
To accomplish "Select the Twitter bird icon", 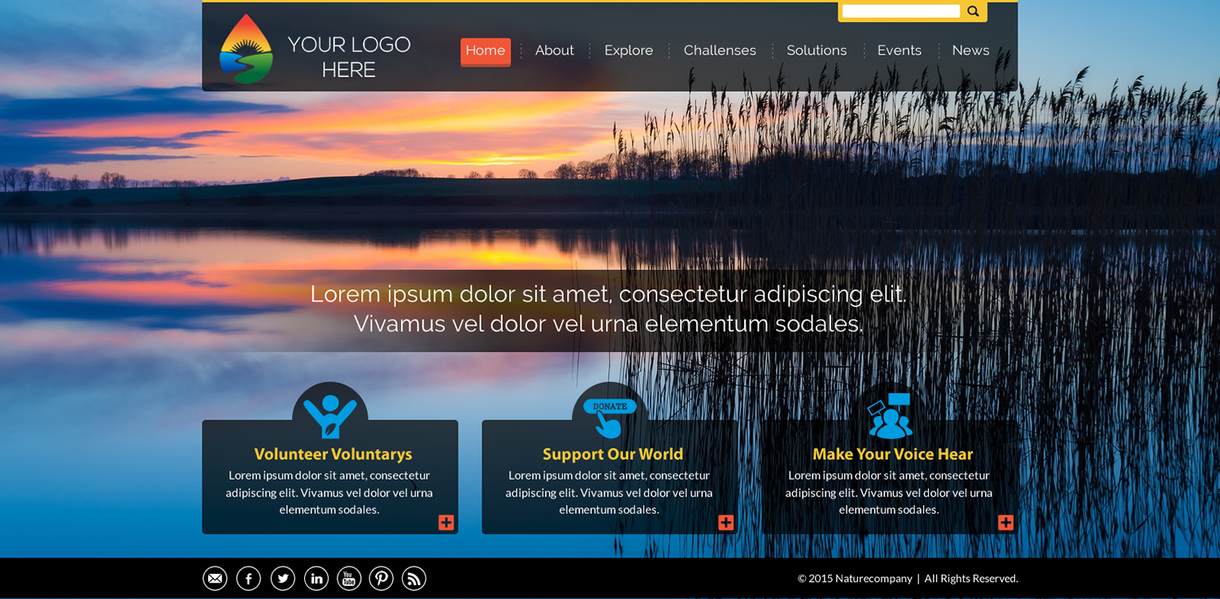I will tap(282, 578).
